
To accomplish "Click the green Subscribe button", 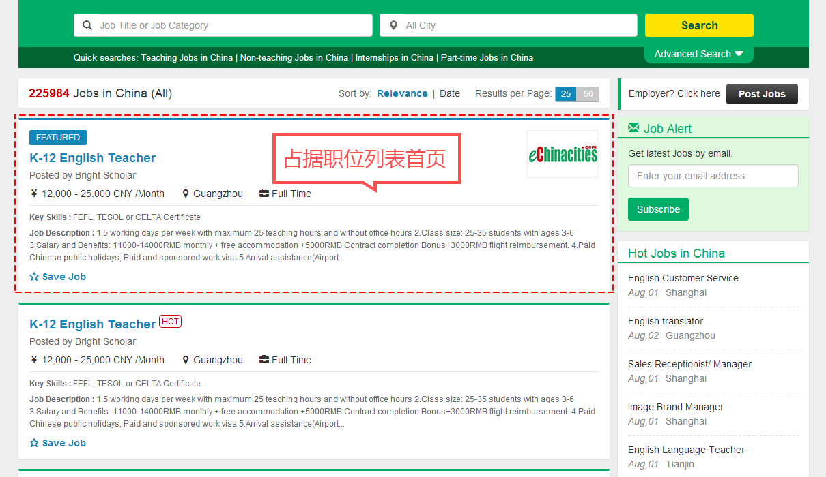I will pos(658,209).
